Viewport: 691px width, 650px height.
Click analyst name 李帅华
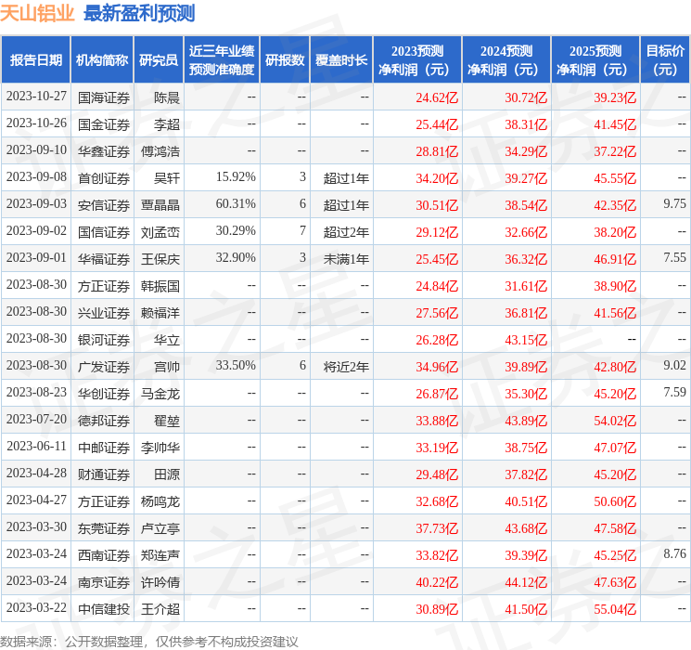click(160, 448)
